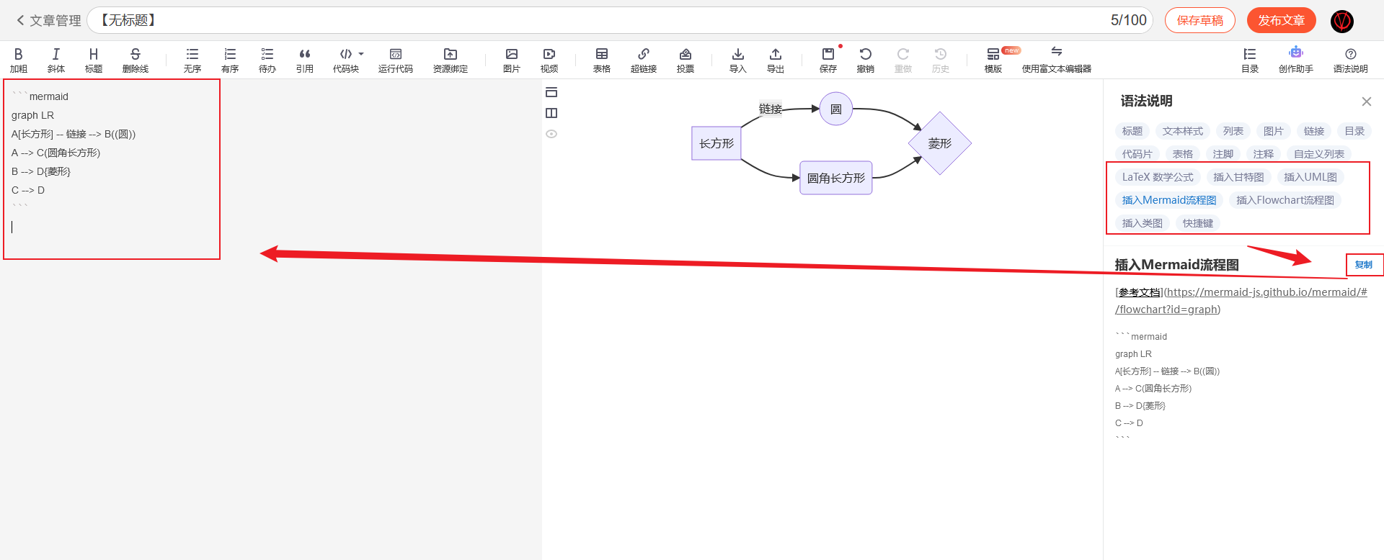Viewport: 1384px width, 560px height.
Task: Select the 注释 syntax tag
Action: [1264, 154]
